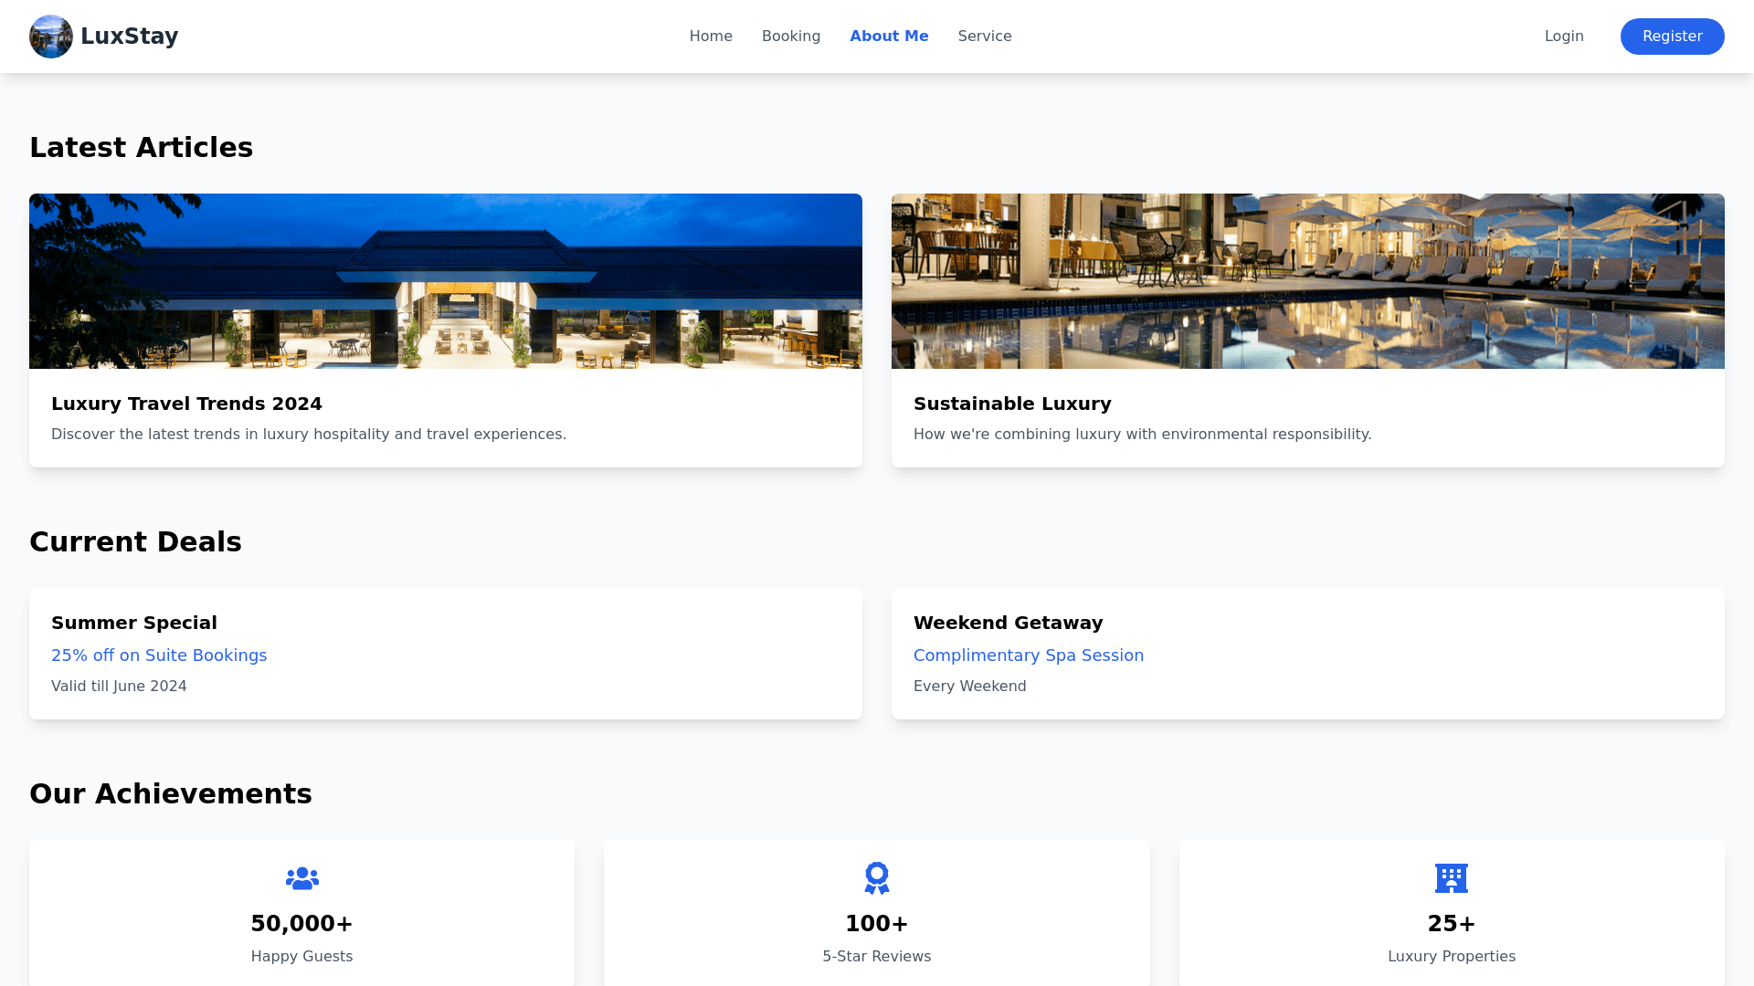Open the Service navigation link
The height and width of the screenshot is (986, 1754).
click(x=984, y=37)
